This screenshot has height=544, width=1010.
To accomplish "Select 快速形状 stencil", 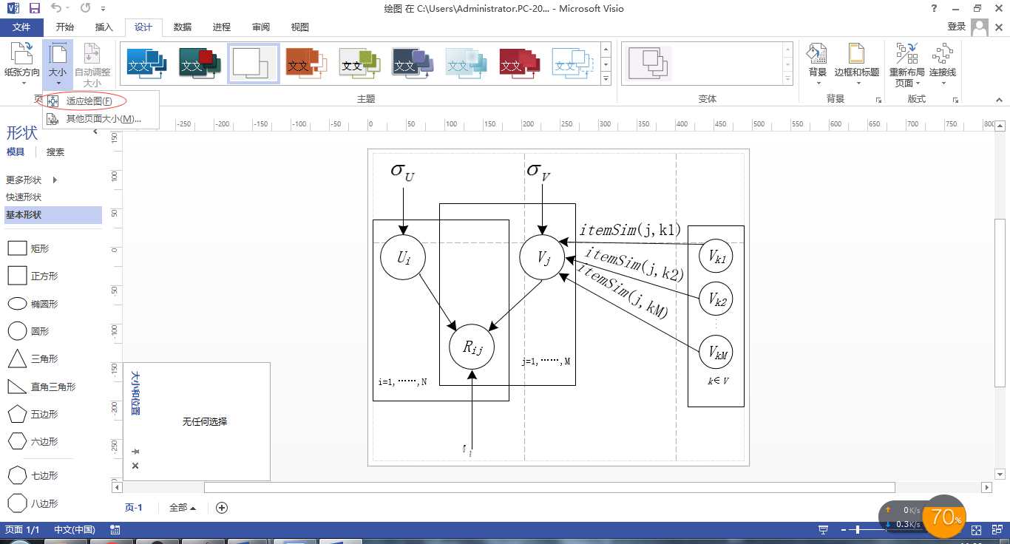I will 24,197.
